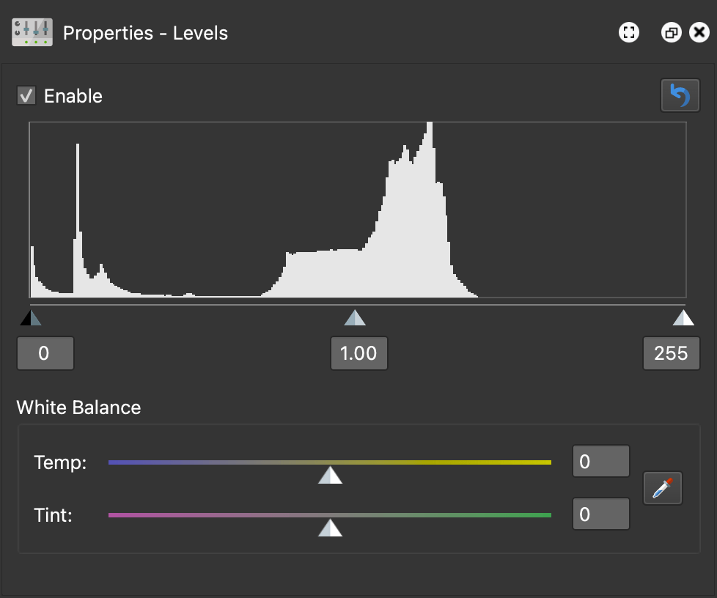717x598 pixels.
Task: Click the Tint slider handle
Action: click(330, 528)
